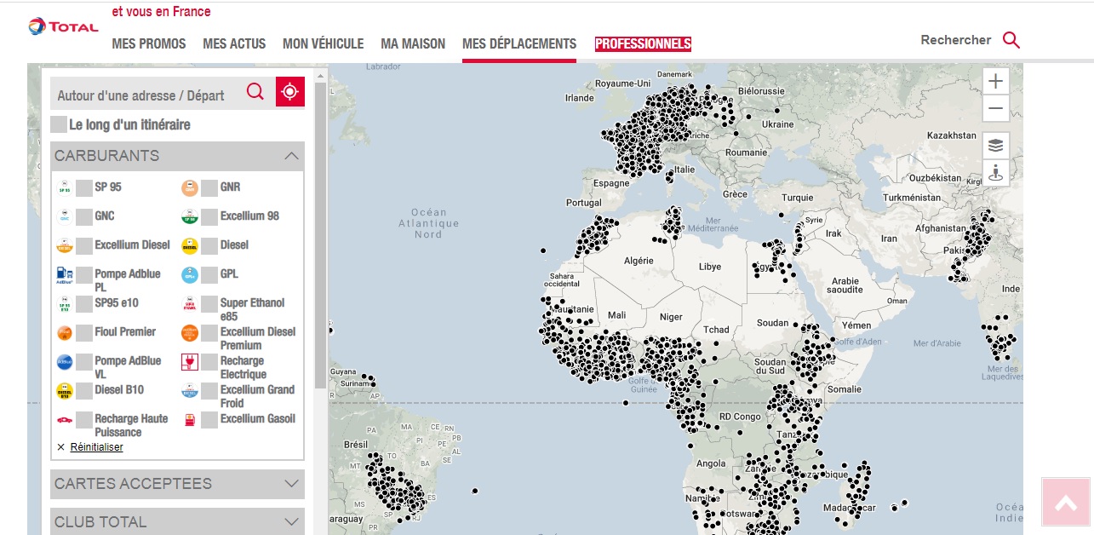Tick the Fioul Premier checkbox
This screenshot has width=1094, height=535.
click(x=84, y=332)
